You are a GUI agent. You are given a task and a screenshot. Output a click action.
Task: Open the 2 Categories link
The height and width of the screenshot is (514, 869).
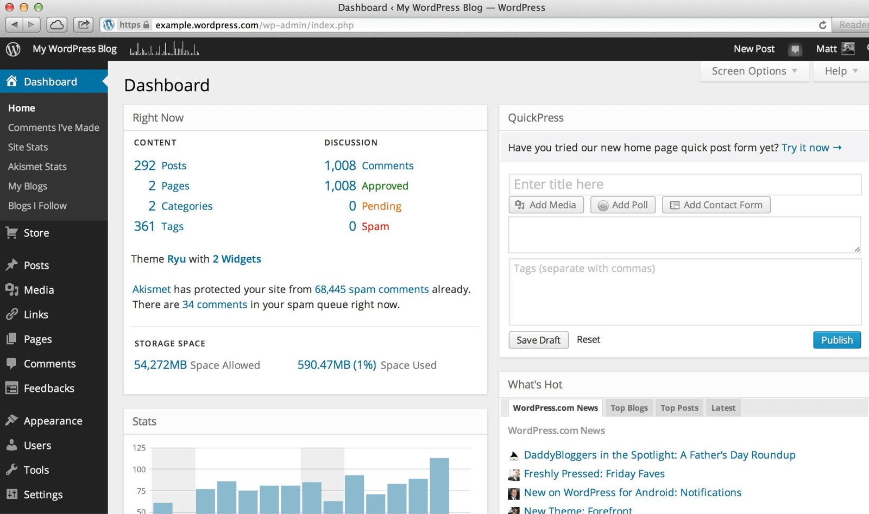tap(180, 206)
